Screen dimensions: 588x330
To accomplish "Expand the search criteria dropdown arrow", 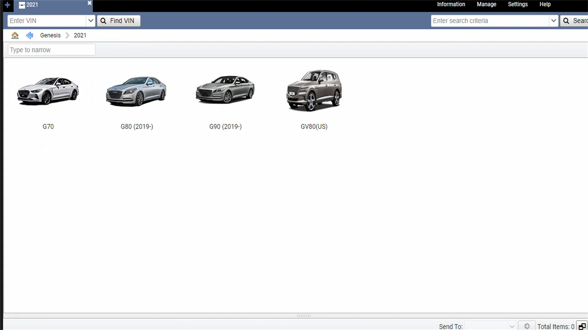I will click(x=553, y=21).
